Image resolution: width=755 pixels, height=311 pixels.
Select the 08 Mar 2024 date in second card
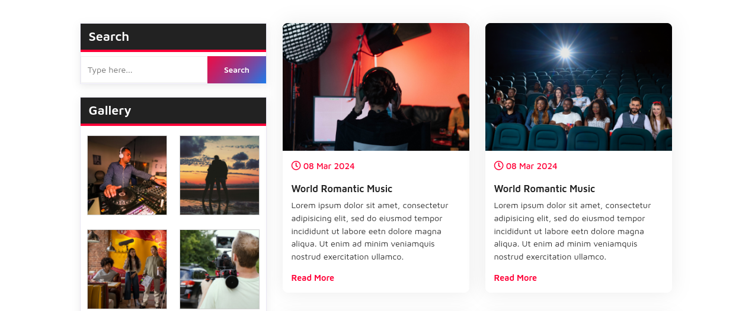click(x=532, y=166)
